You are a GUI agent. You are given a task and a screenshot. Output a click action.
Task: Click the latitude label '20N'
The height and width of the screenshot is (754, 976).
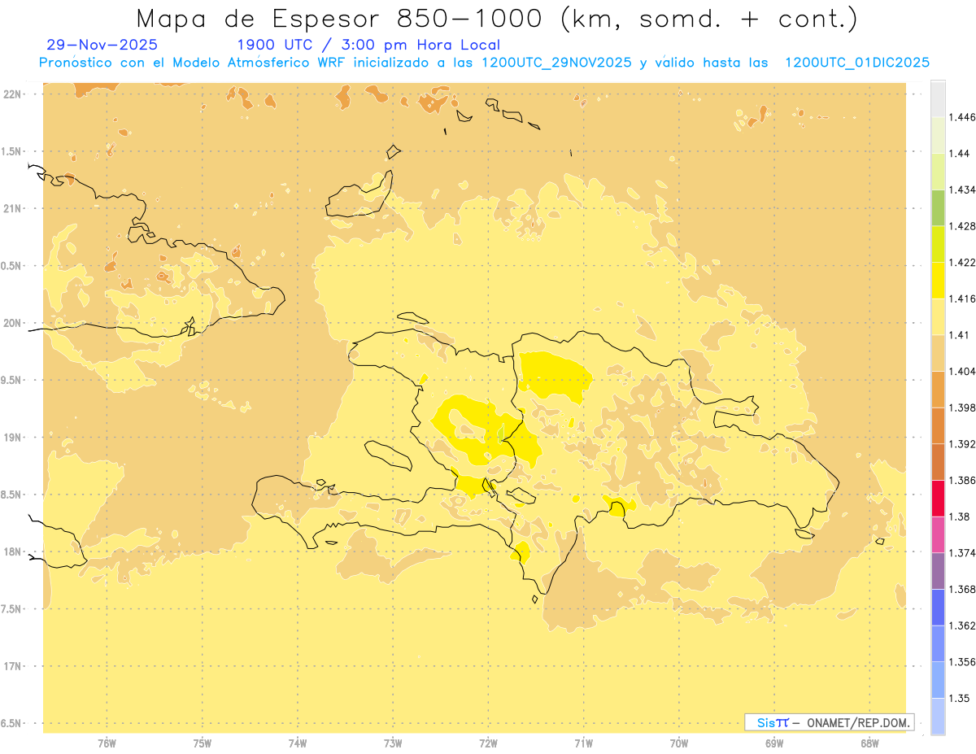13,323
